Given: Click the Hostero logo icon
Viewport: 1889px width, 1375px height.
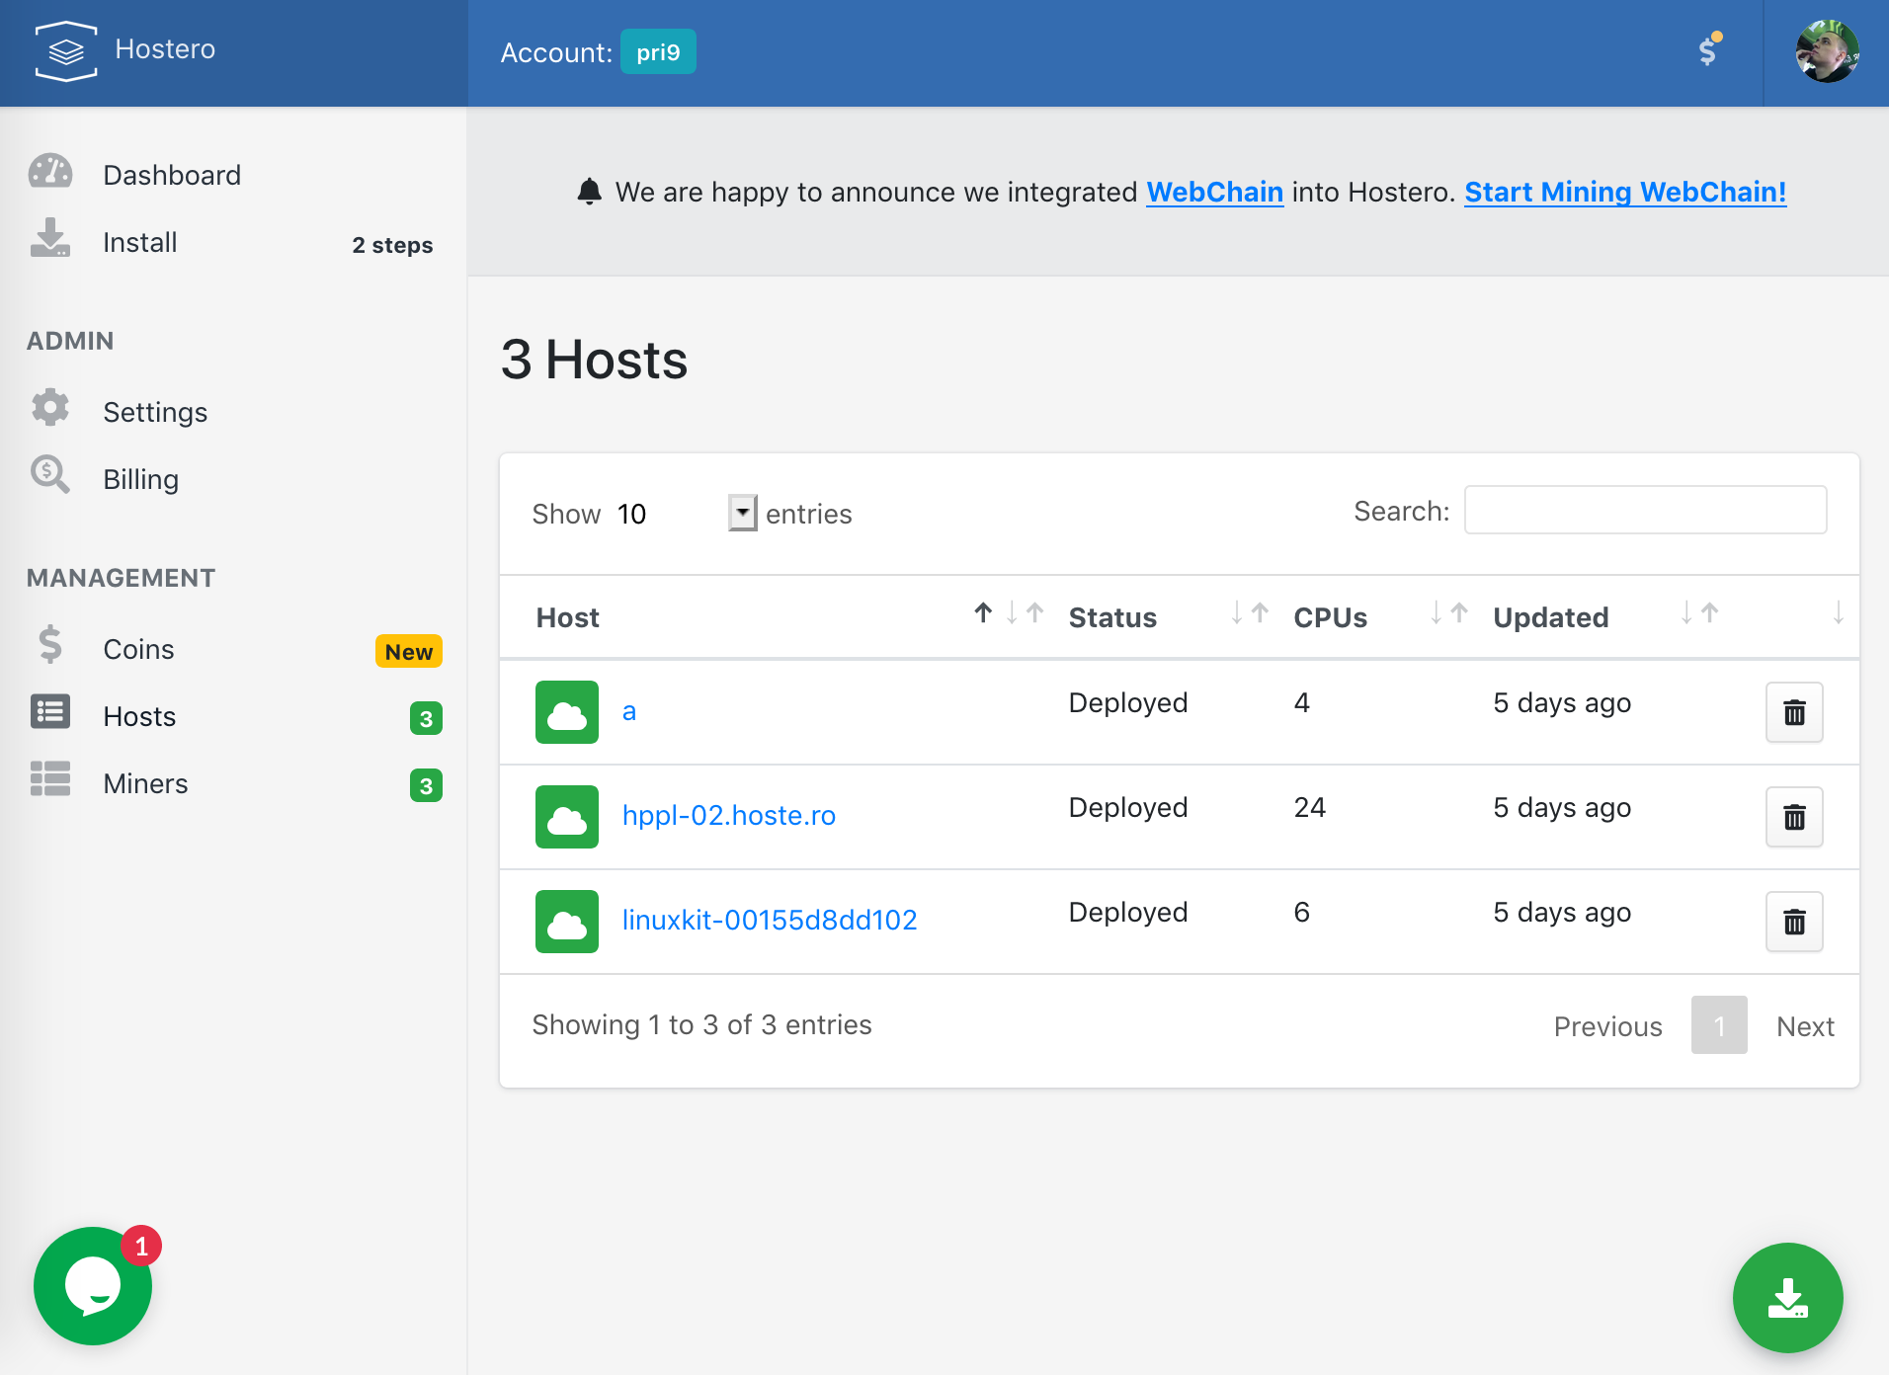Looking at the screenshot, I should pyautogui.click(x=65, y=51).
